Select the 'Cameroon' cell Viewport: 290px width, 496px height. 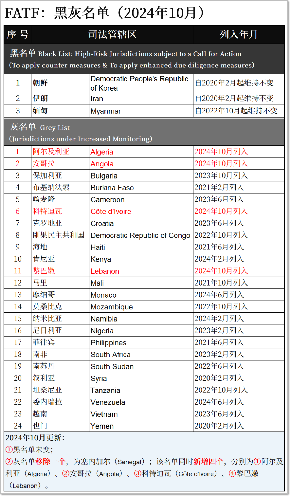click(x=141, y=199)
